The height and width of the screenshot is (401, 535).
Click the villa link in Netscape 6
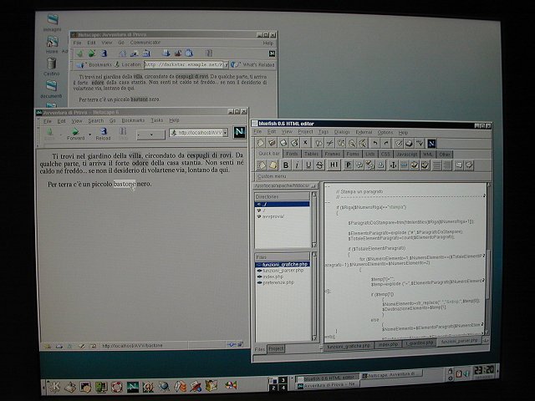(x=135, y=156)
